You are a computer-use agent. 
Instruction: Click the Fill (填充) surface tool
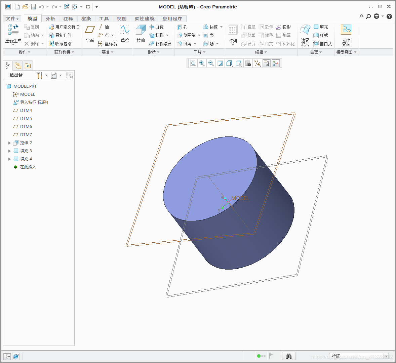[321, 27]
